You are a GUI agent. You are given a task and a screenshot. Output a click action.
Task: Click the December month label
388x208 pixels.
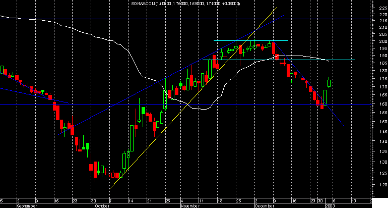(265, 206)
